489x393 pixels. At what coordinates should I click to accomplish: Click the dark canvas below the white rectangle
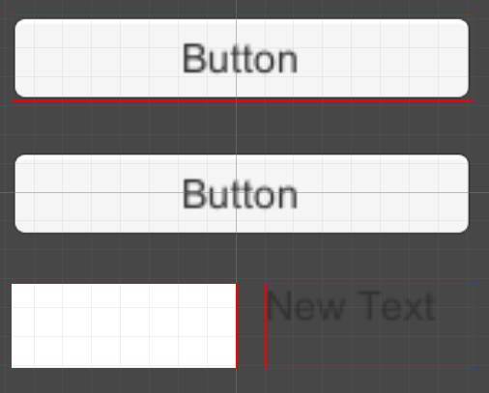[x=124, y=381]
